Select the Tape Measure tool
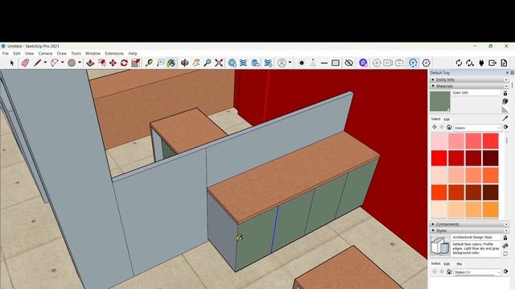 (x=149, y=63)
